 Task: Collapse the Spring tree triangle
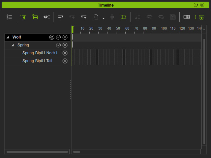[x=13, y=45]
